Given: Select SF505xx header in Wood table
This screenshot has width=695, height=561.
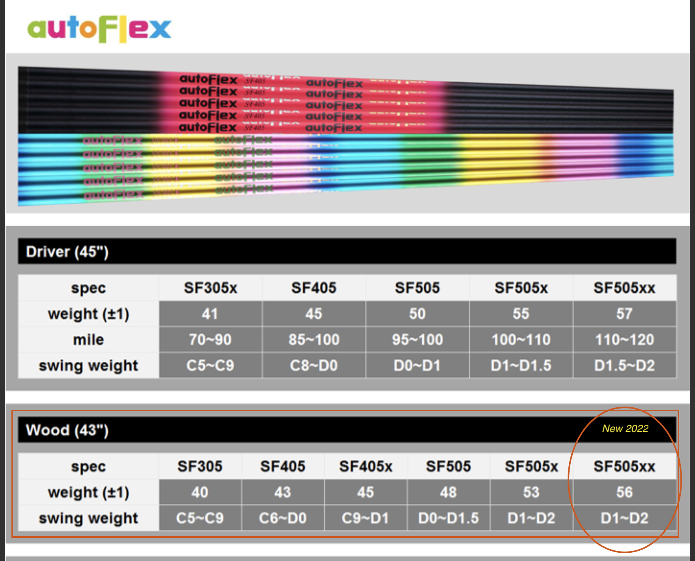Looking at the screenshot, I should pyautogui.click(x=624, y=466).
